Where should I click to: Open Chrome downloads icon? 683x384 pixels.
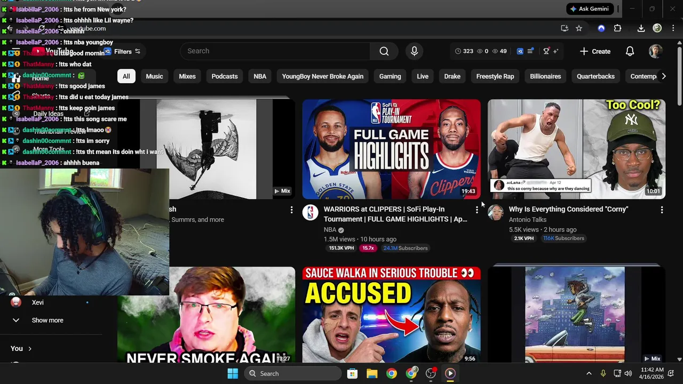[x=641, y=28]
